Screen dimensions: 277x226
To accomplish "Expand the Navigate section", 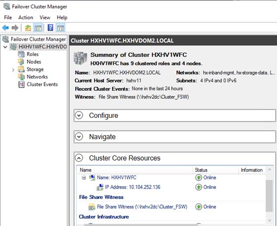I will tap(79, 137).
